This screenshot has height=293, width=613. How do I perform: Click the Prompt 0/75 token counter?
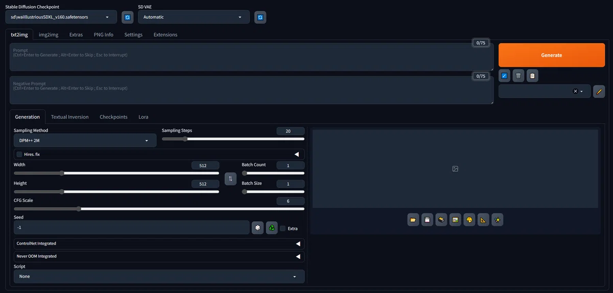pyautogui.click(x=481, y=43)
